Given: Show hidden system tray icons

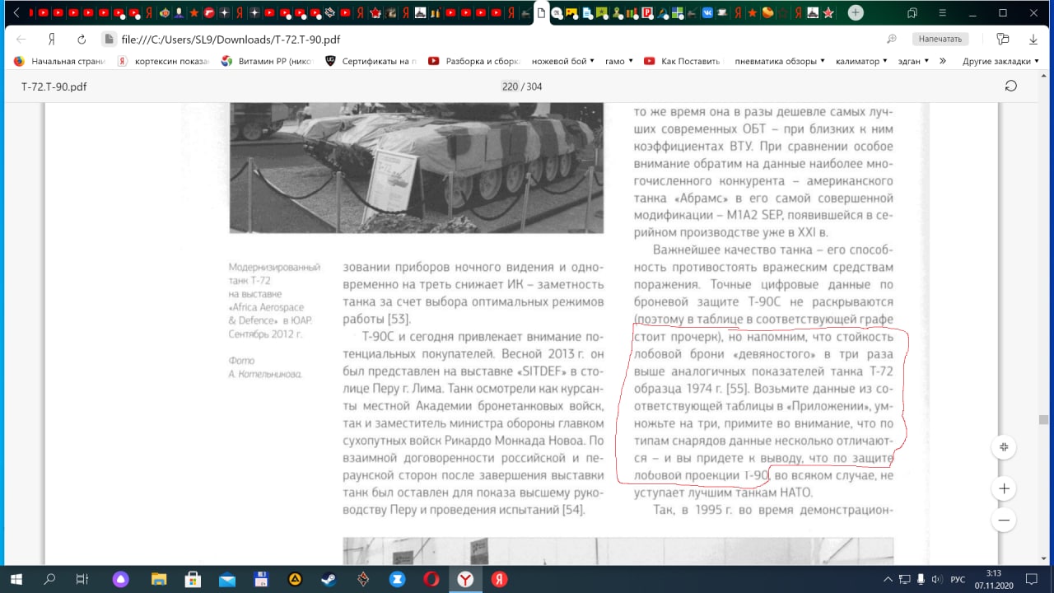Looking at the screenshot, I should 888,579.
